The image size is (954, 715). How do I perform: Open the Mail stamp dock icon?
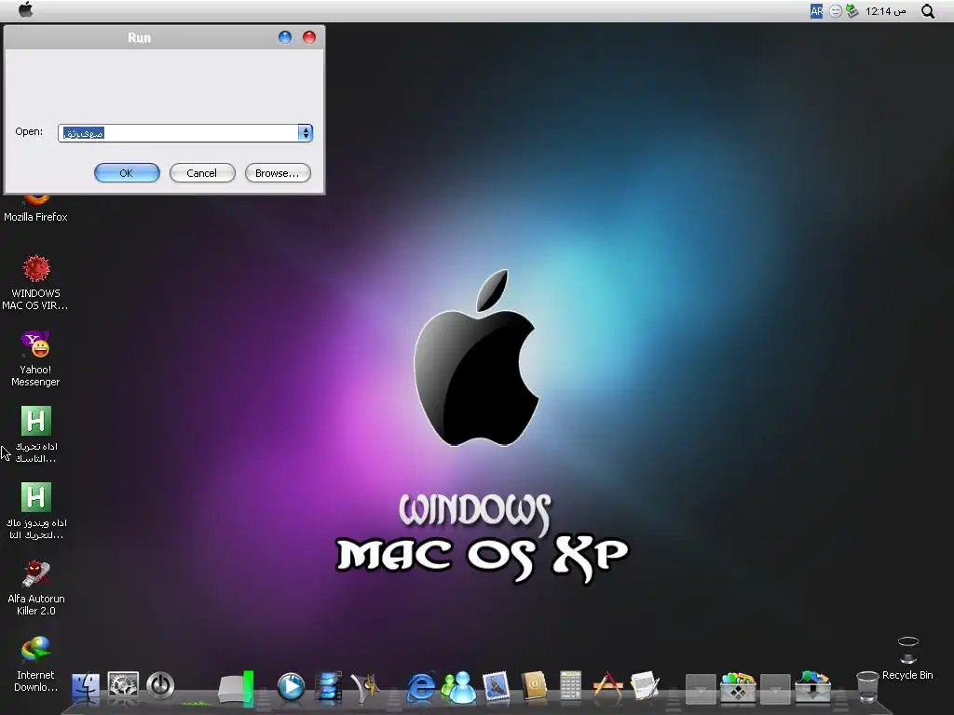tap(496, 687)
